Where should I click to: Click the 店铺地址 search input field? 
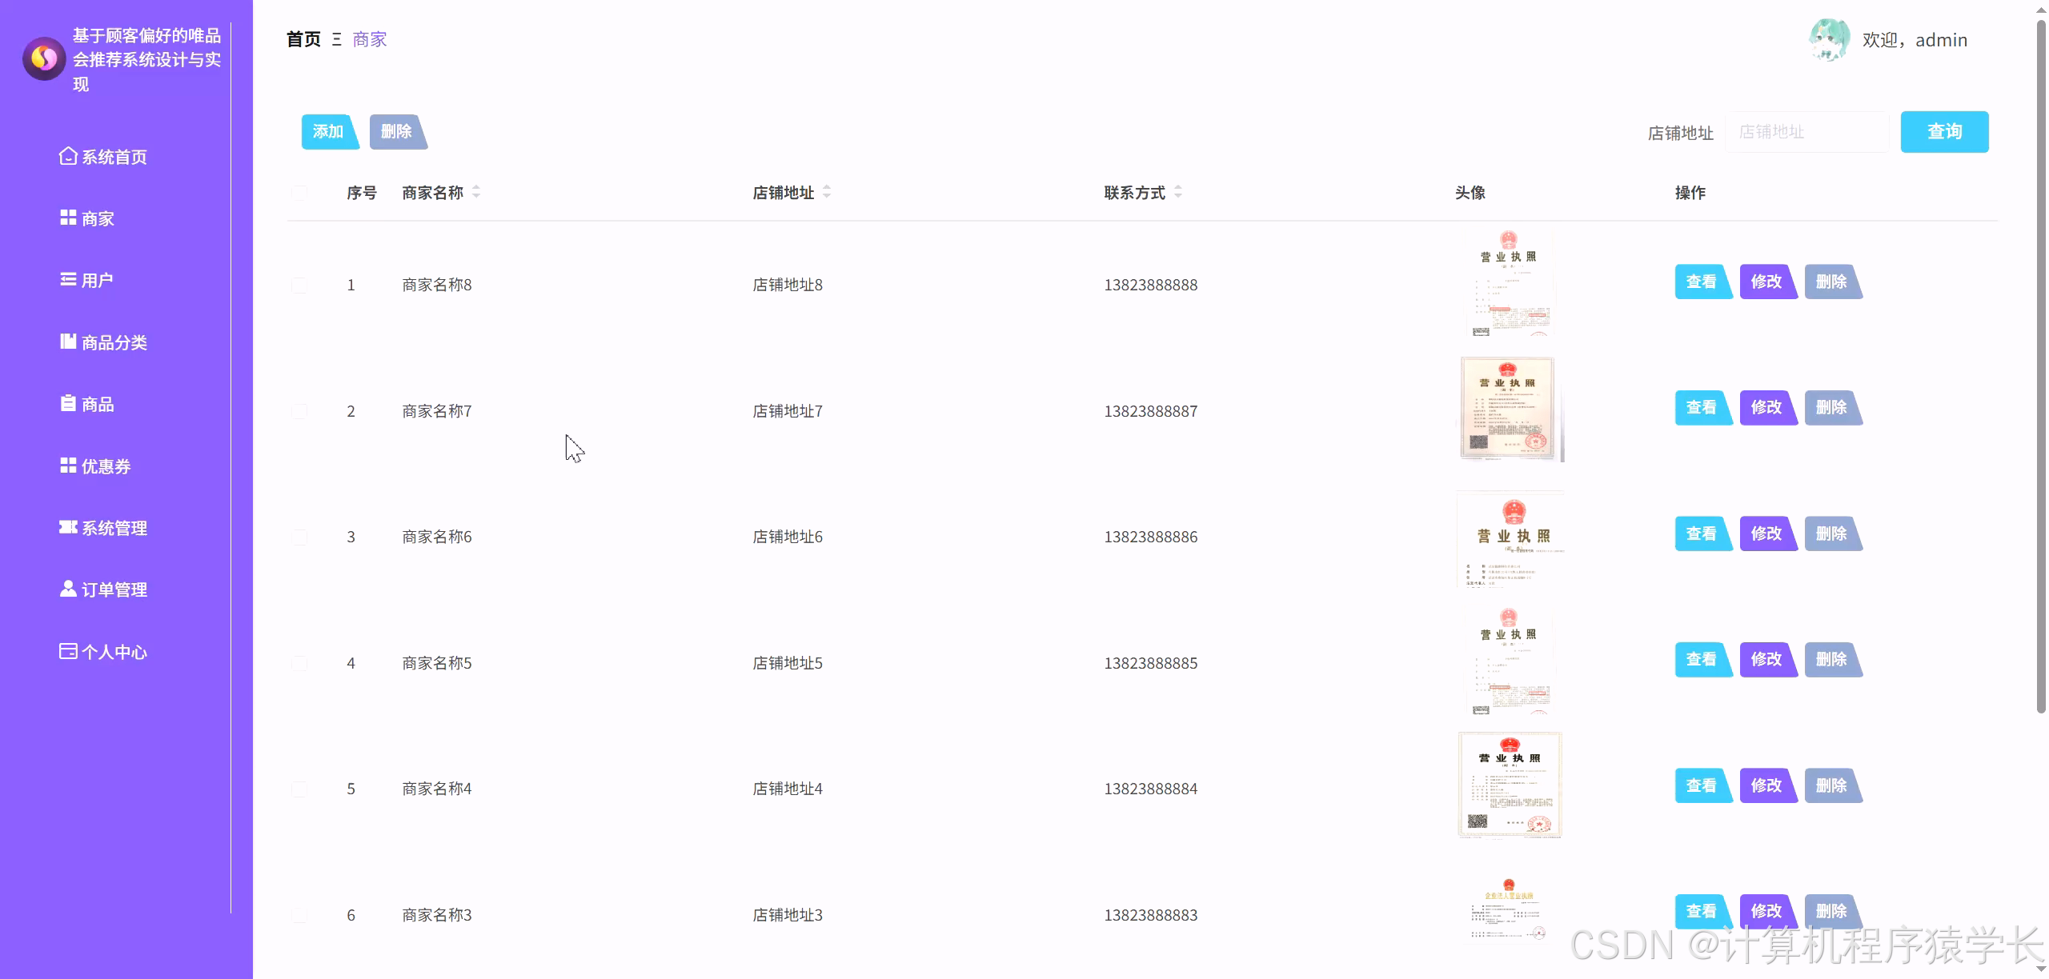[x=1806, y=132]
